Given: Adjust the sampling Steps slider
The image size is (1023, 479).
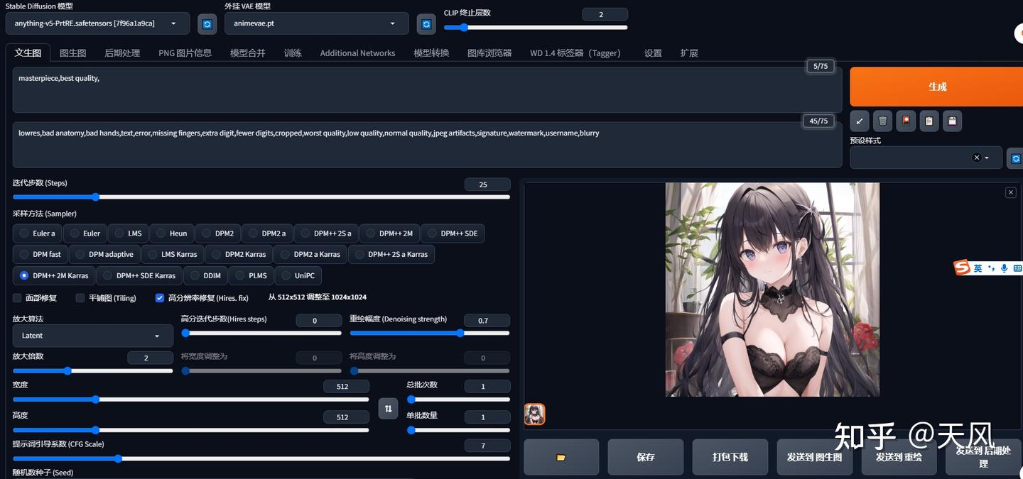Looking at the screenshot, I should click(261, 197).
